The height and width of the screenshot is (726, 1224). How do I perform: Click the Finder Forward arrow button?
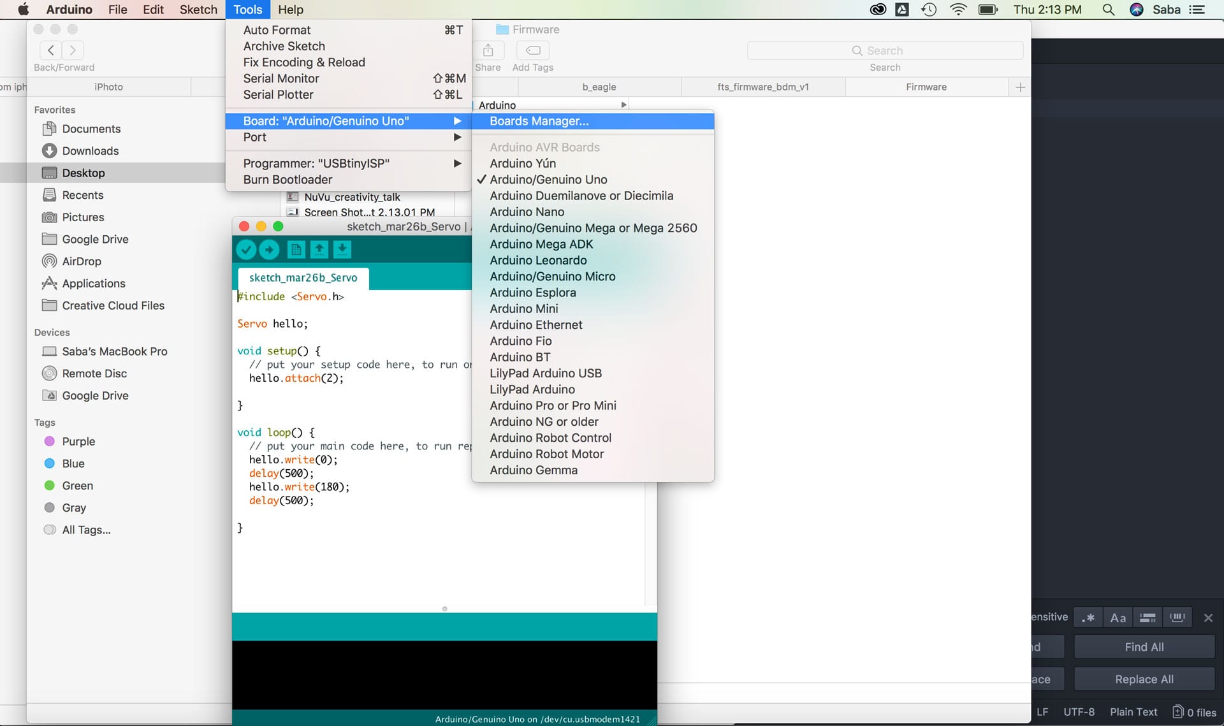pyautogui.click(x=73, y=50)
